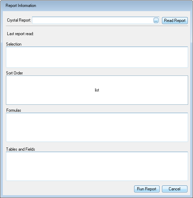Click the Read Report button
Screen dimensions: 193x198
tap(175, 21)
